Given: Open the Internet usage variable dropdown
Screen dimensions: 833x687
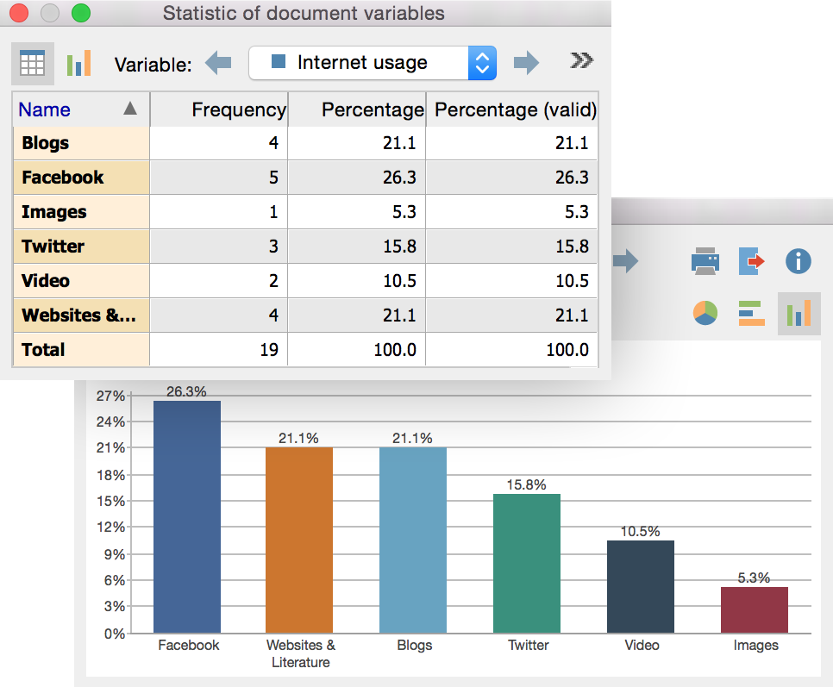Looking at the screenshot, I should tap(373, 63).
